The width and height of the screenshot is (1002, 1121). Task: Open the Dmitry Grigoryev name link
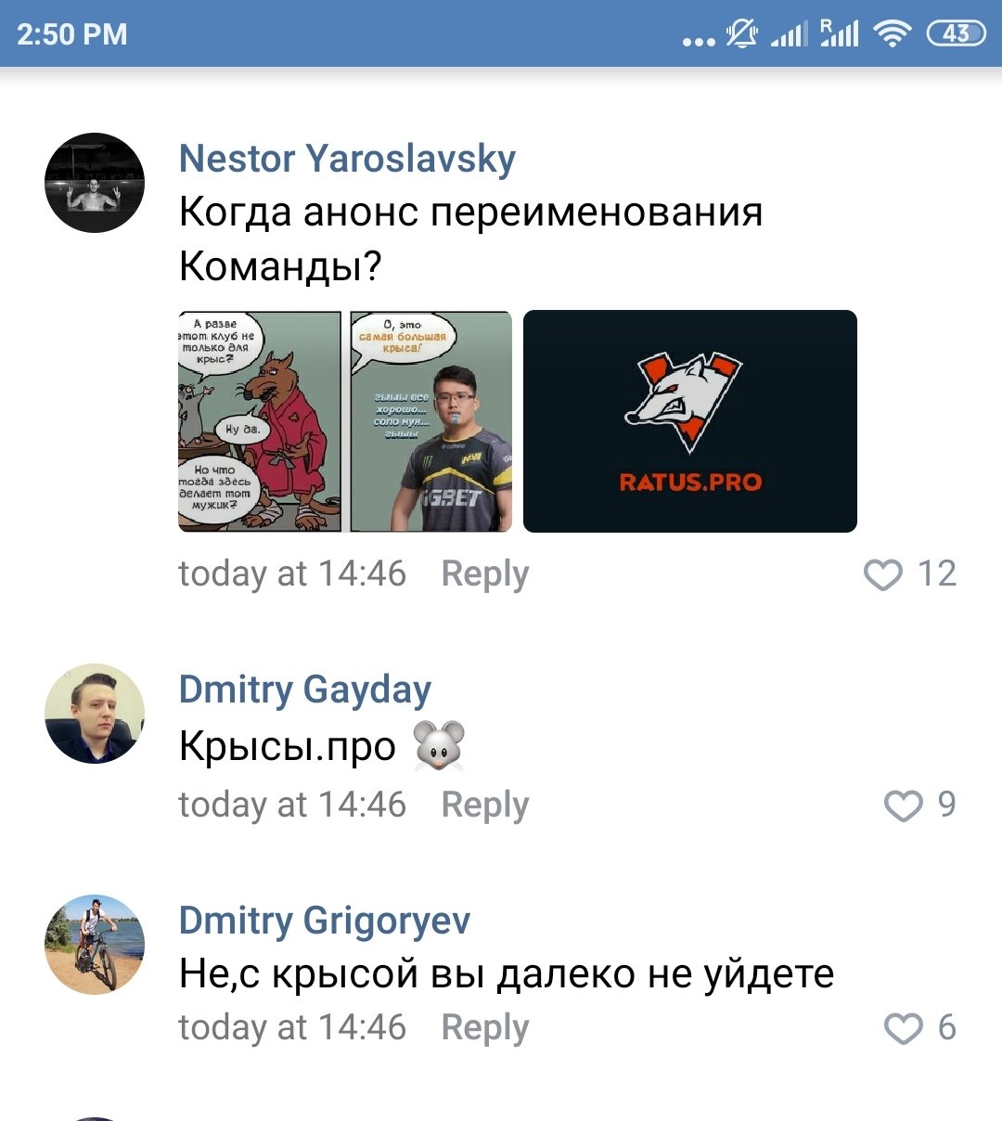pyautogui.click(x=325, y=921)
